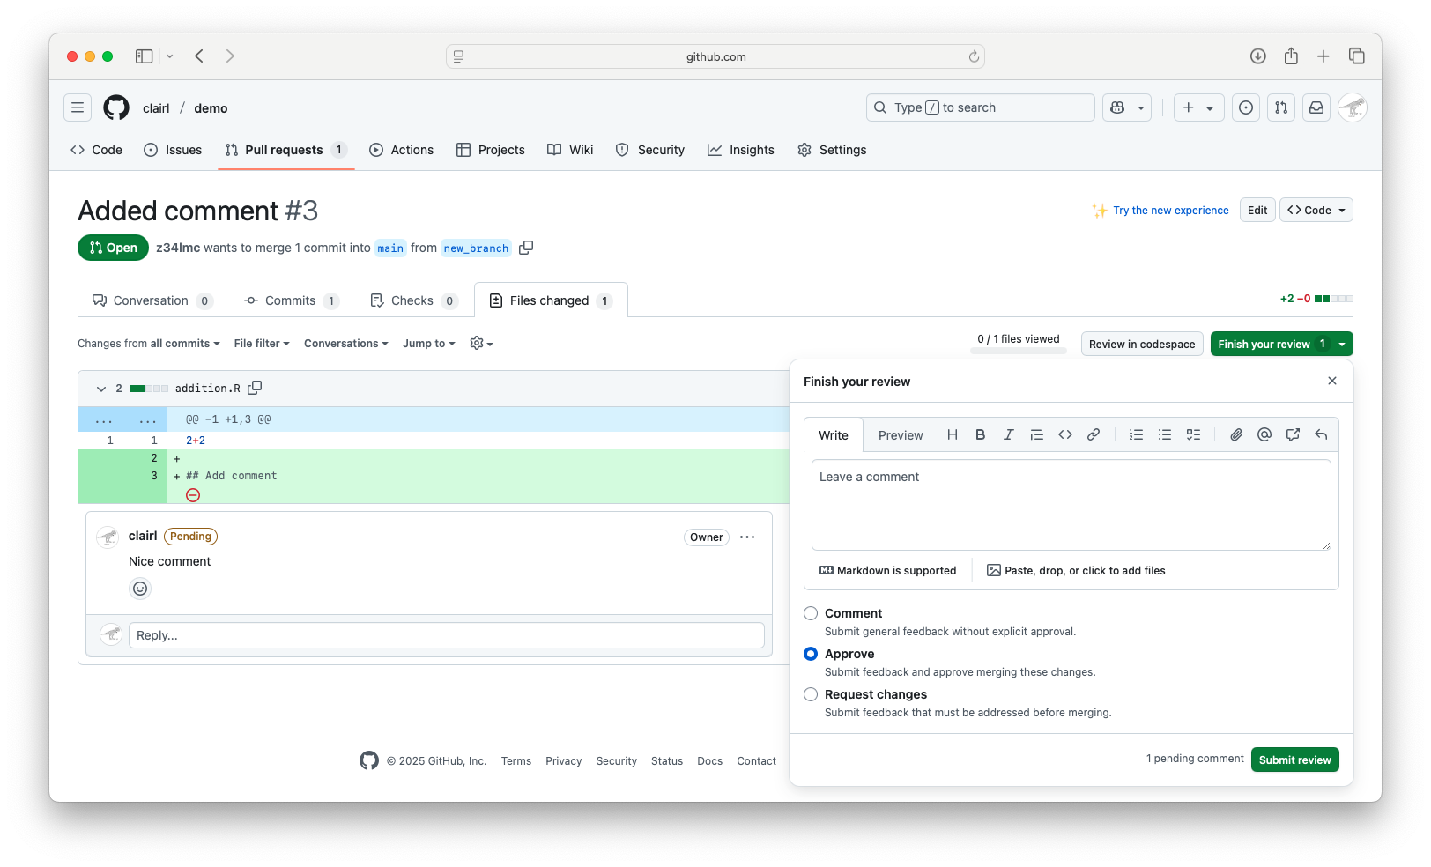
Task: Switch to the Conversation tab
Action: coord(151,300)
